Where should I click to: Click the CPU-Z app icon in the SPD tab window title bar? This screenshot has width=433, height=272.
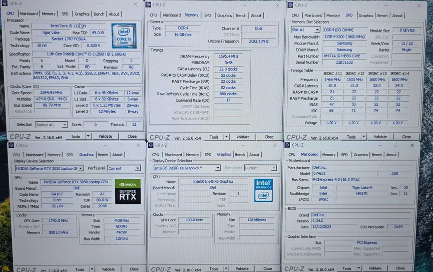pos(290,5)
